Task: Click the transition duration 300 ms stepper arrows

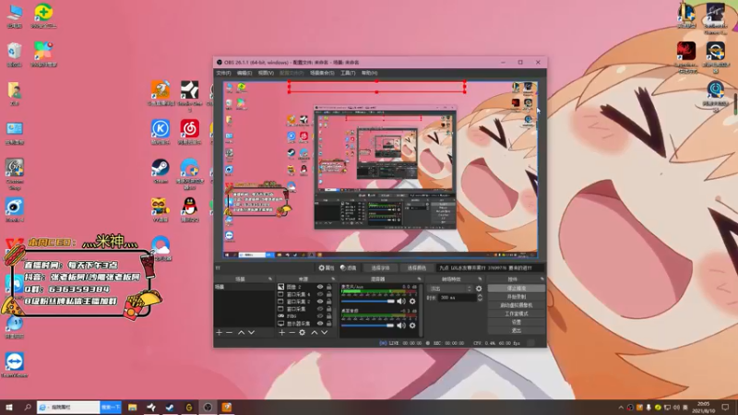Action: pos(480,298)
